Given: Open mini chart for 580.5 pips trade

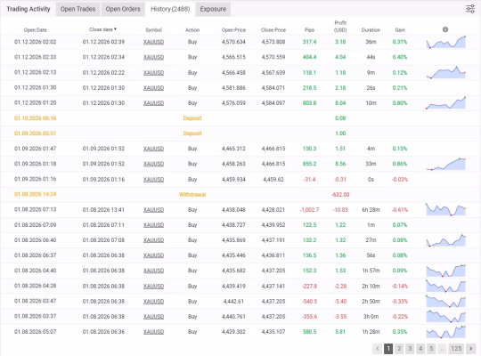Looking at the screenshot, I should pyautogui.click(x=446, y=332).
